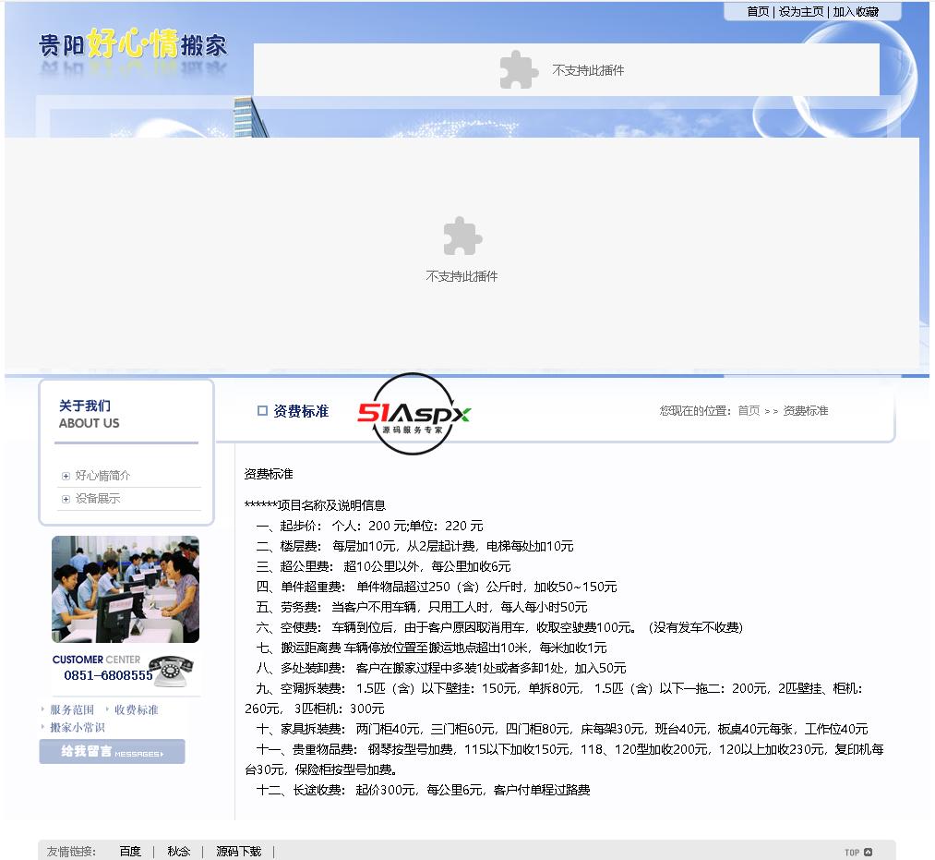This screenshot has height=860, width=935.
Task: Click the 贵阳好心情搬家 site logo
Action: click(133, 43)
